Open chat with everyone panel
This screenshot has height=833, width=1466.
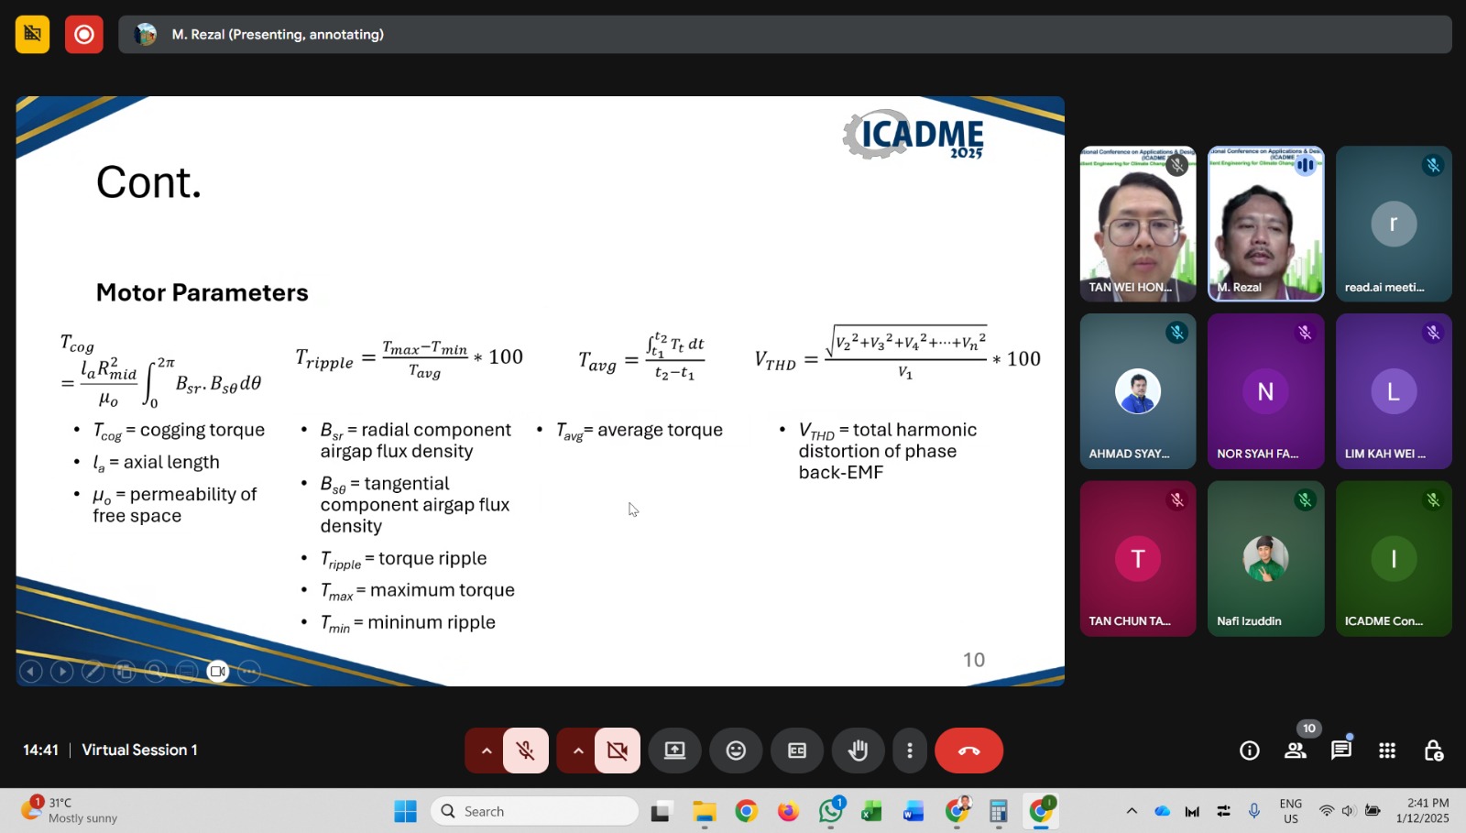pos(1341,751)
